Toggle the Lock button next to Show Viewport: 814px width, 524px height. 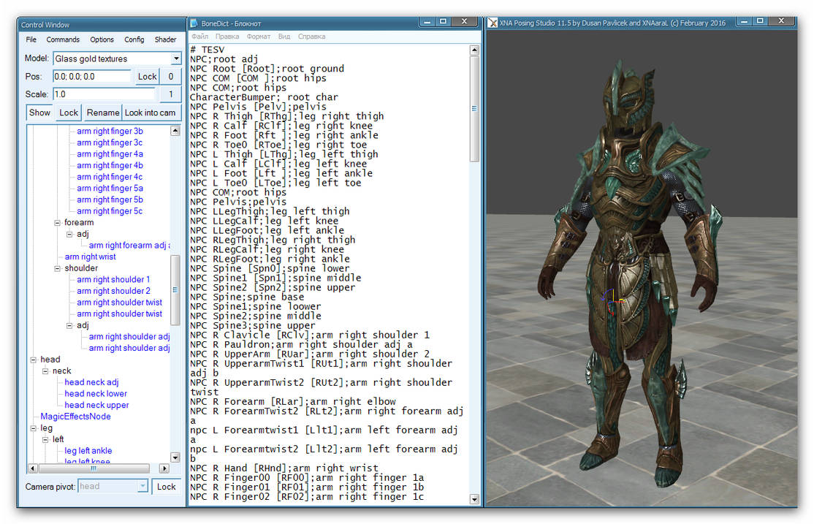pyautogui.click(x=69, y=113)
